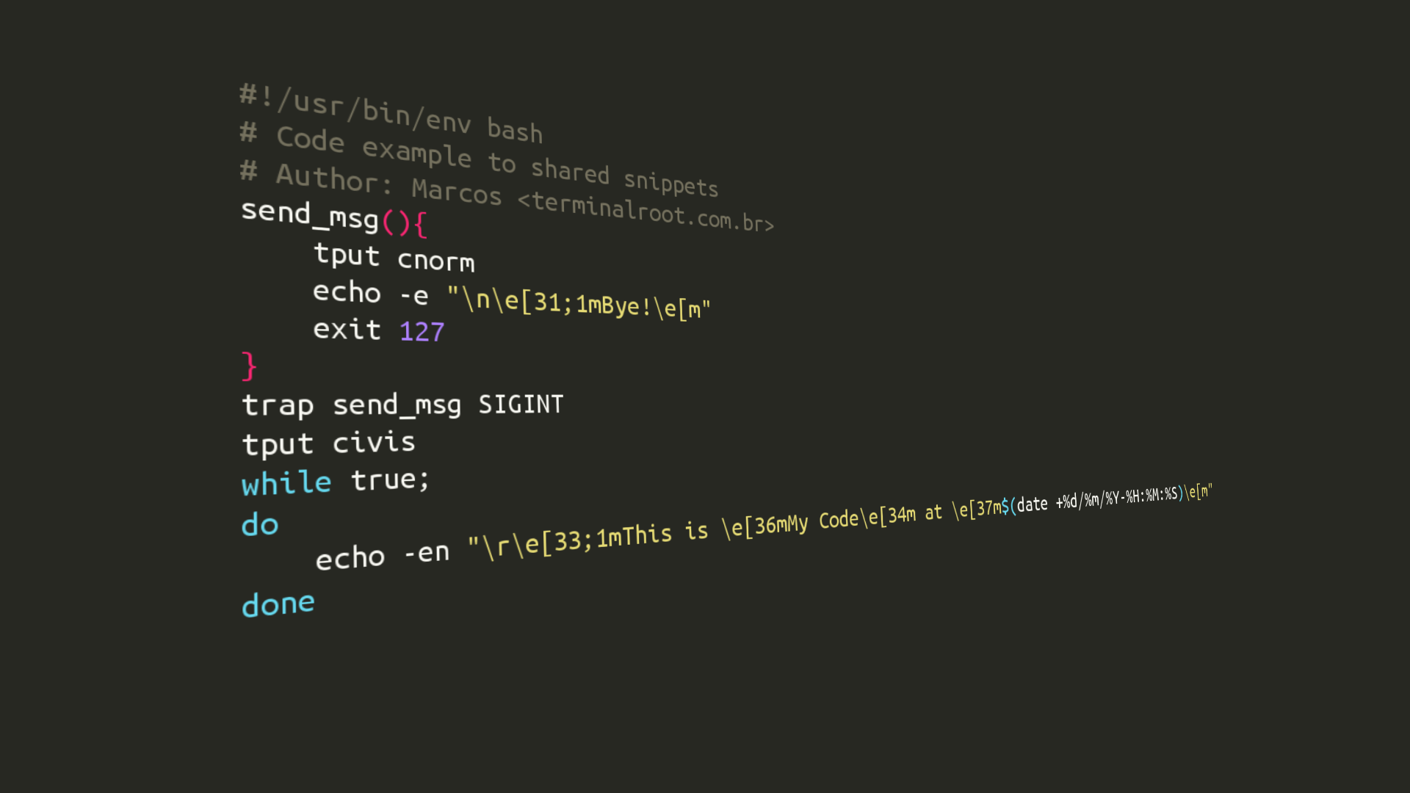This screenshot has width=1410, height=793.
Task: Click the tput cnorm command
Action: pyautogui.click(x=392, y=256)
